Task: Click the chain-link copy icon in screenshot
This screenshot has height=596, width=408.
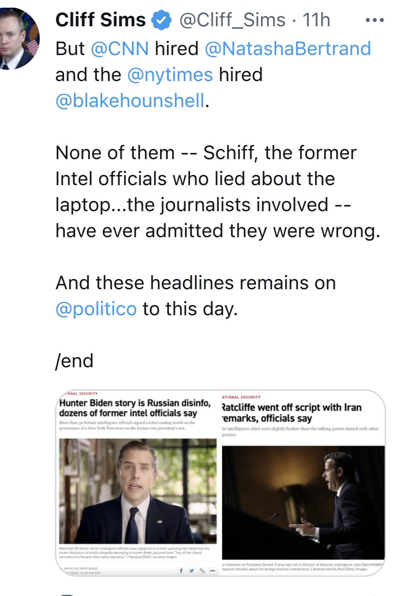Action: [202, 570]
